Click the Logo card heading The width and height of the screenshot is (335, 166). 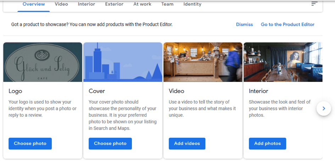tap(15, 91)
